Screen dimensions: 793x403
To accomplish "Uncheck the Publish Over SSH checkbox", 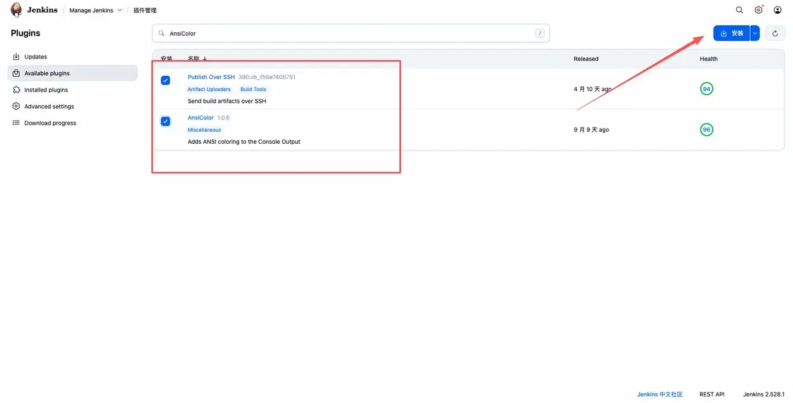I will pyautogui.click(x=165, y=80).
